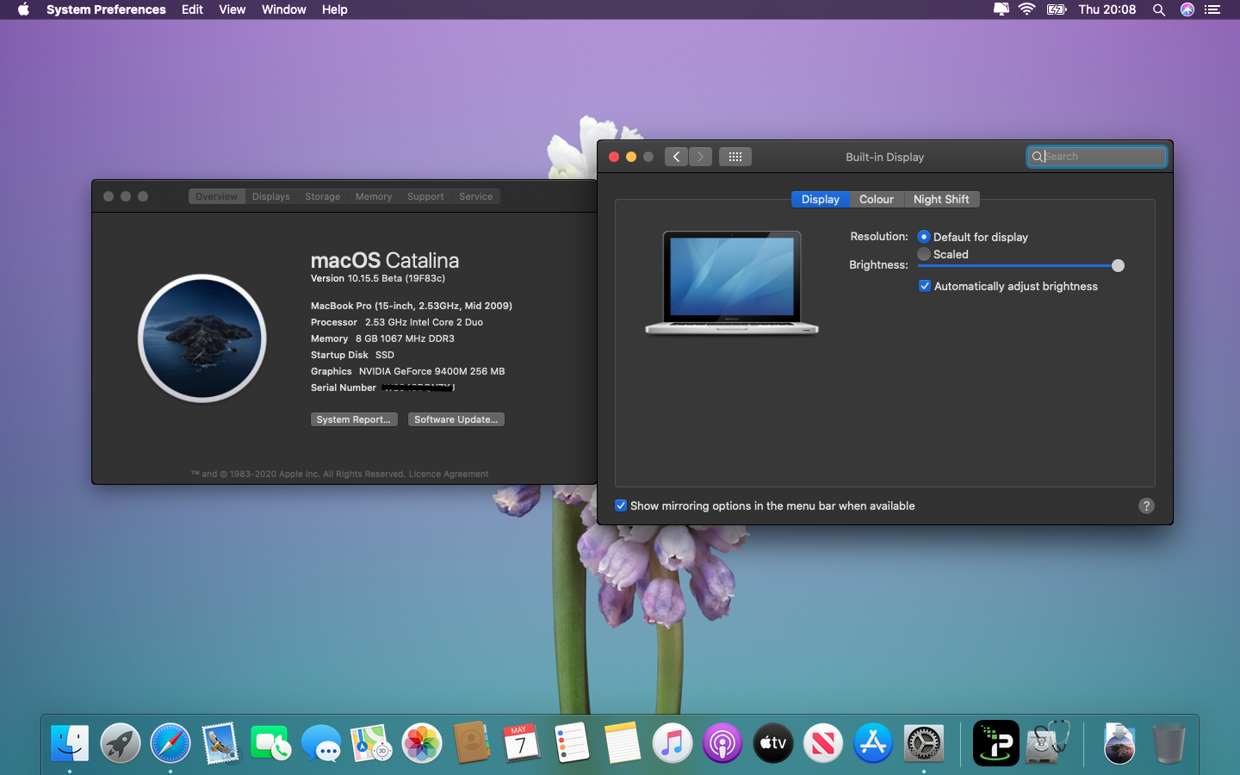The width and height of the screenshot is (1240, 775).
Task: Toggle Show mirroring options checkbox
Action: (621, 505)
